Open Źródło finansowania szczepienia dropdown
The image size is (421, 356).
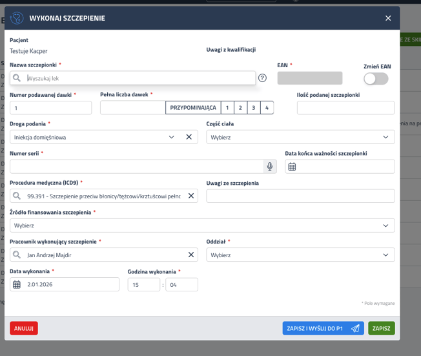[x=386, y=225]
